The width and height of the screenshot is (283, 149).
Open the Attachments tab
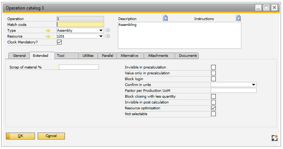[159, 56]
